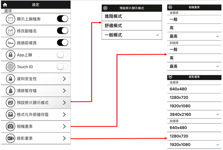Go back from 錄影畫素 screen
This screenshot has width=223, height=150.
click(x=170, y=77)
